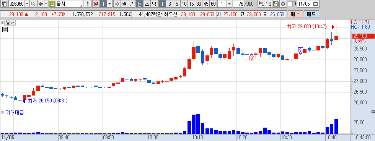Screen dimensions: 375x141
Task: Expand the minute interval value dropdown
Action: pyautogui.click(x=229, y=4)
